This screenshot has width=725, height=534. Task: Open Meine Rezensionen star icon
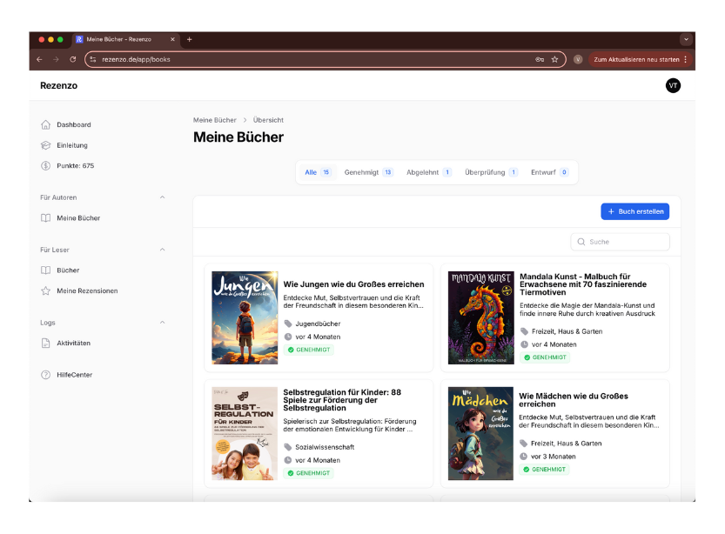46,290
